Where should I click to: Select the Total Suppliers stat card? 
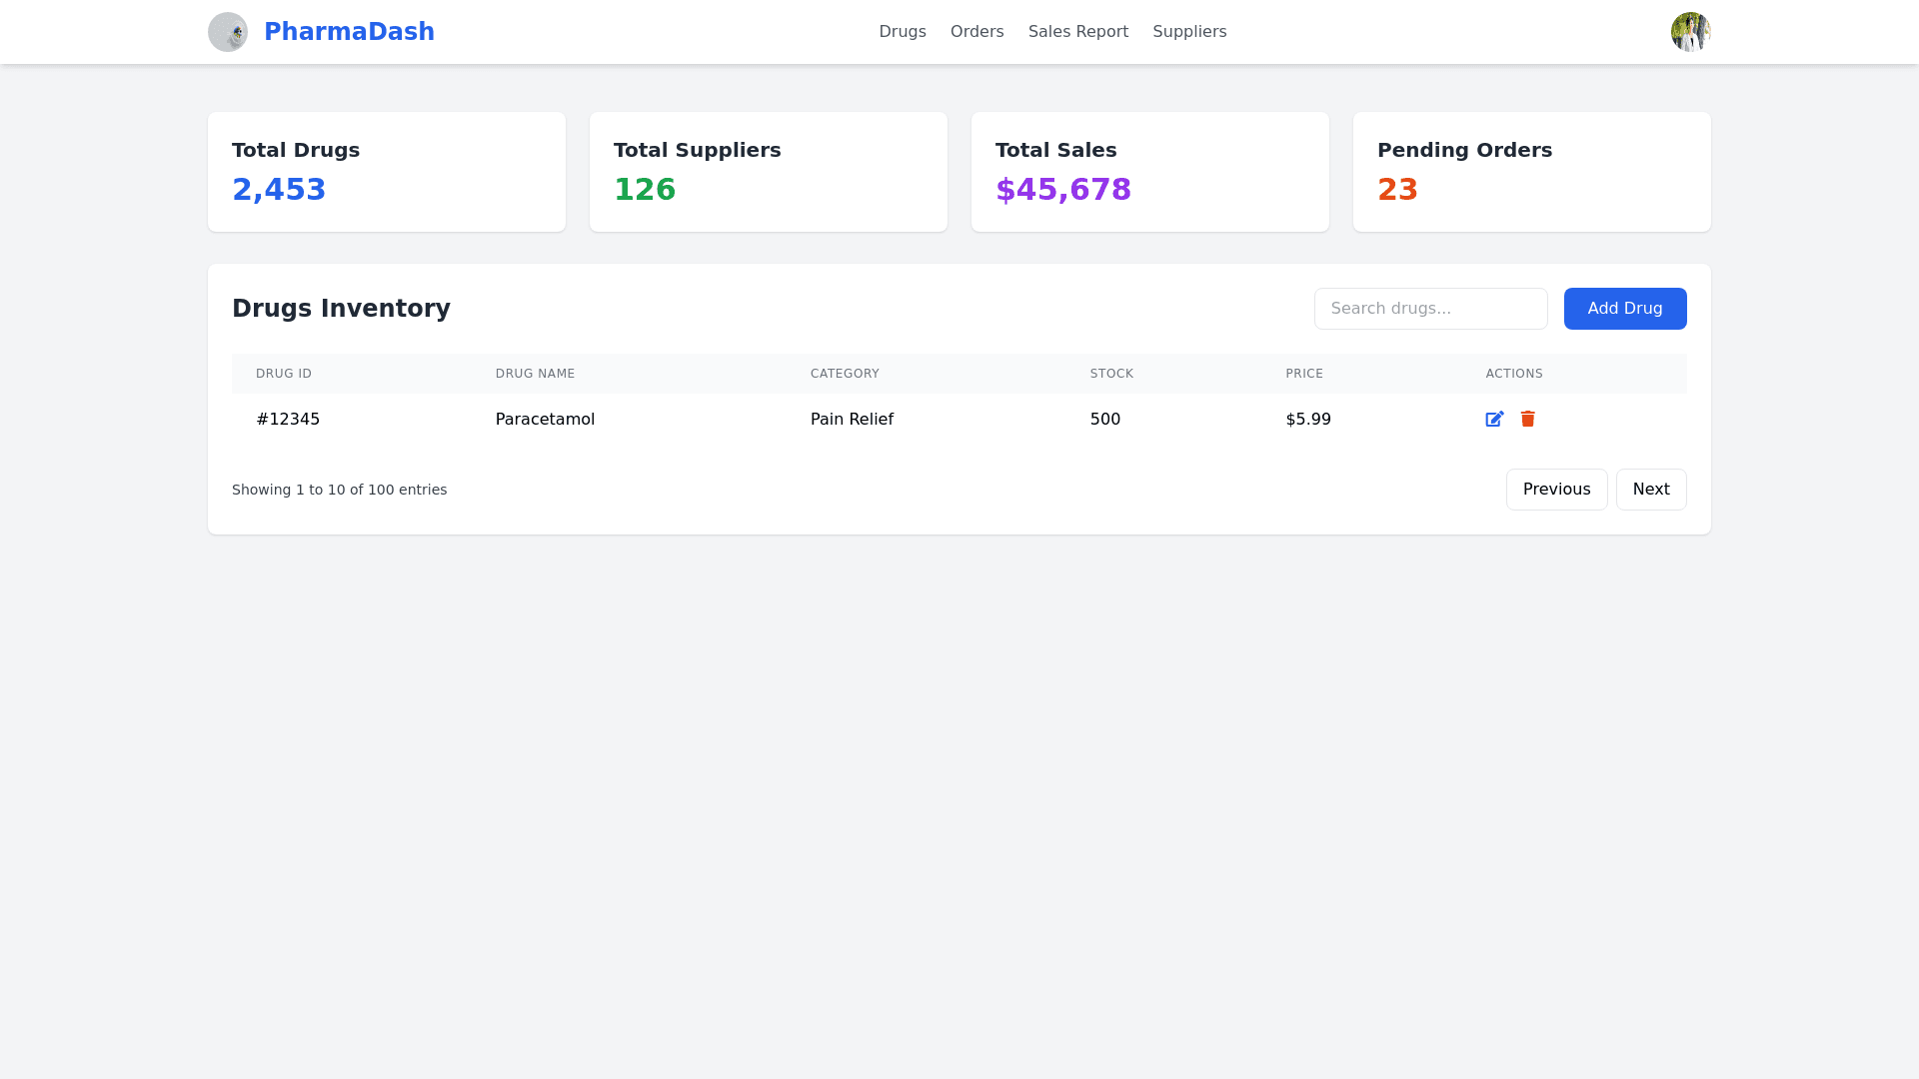coord(768,172)
